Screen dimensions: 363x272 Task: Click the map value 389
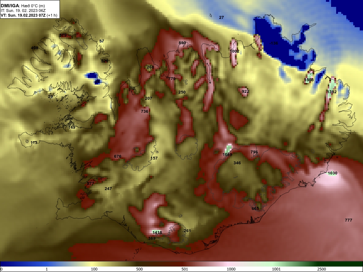point(152,238)
